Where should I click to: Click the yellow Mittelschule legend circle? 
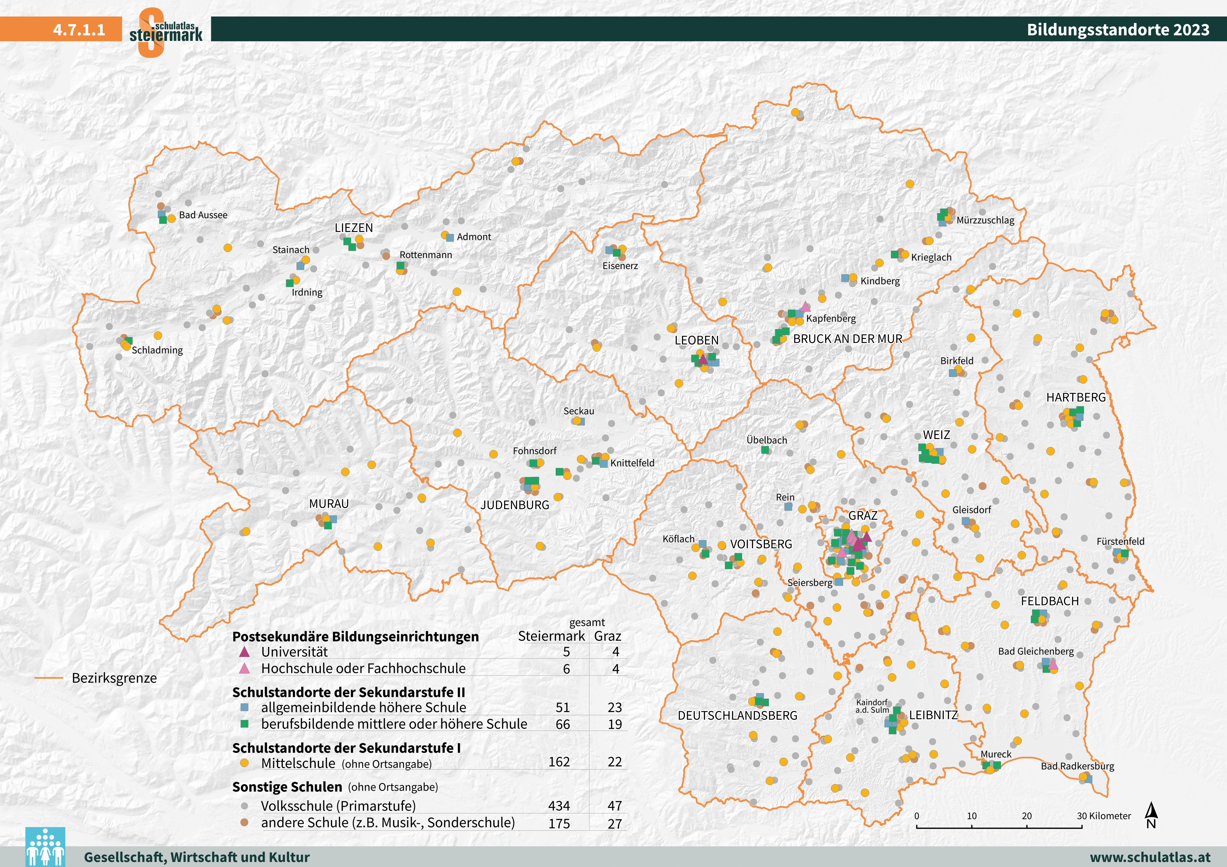tap(245, 763)
